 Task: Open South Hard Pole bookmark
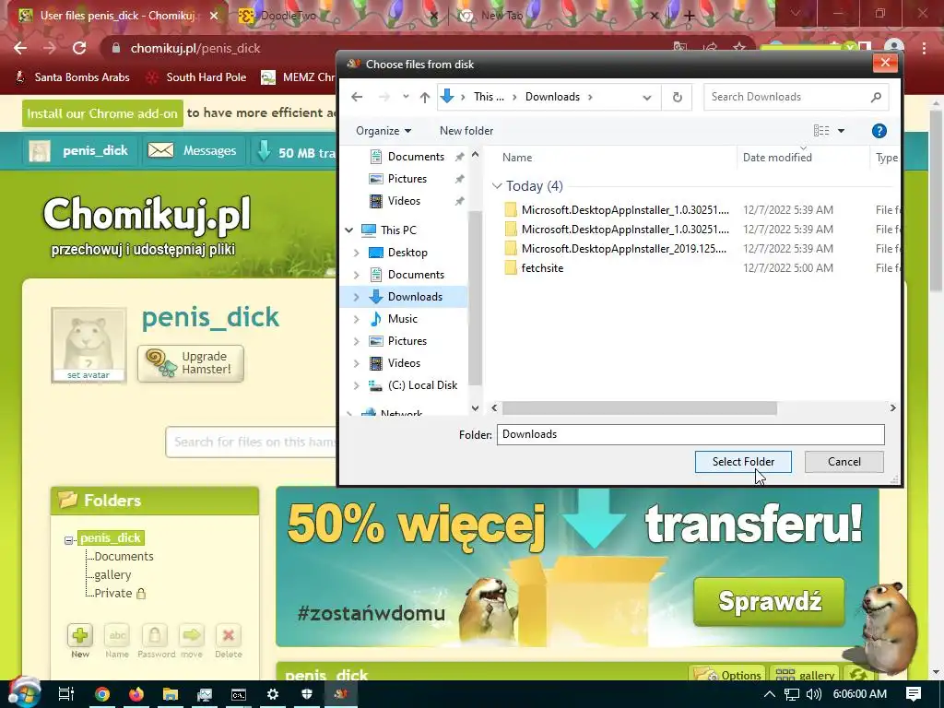coord(196,77)
